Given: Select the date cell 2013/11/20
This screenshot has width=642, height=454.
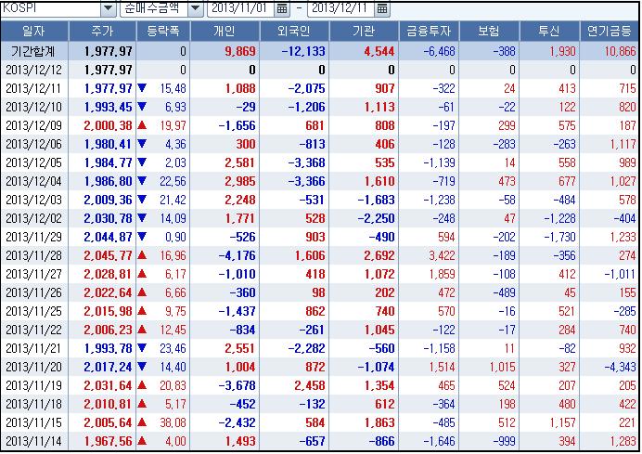Looking at the screenshot, I should coord(34,367).
